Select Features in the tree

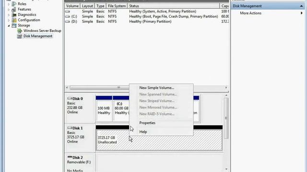point(24,9)
